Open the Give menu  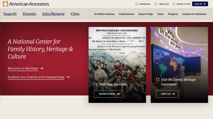pyautogui.click(x=75, y=14)
